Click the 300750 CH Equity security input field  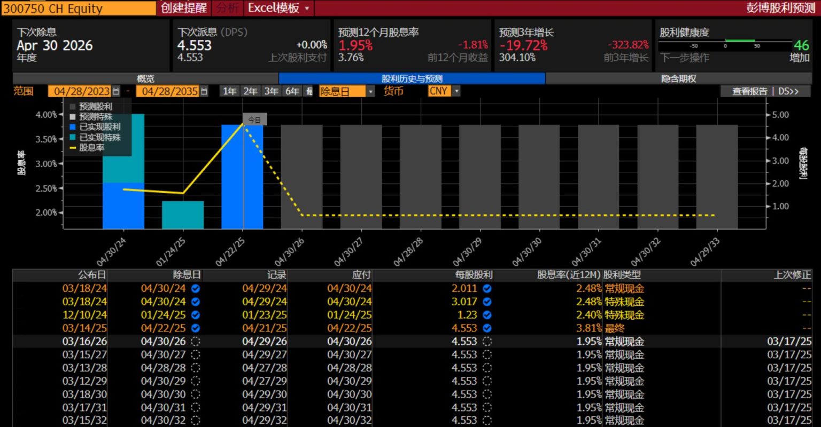tap(79, 8)
